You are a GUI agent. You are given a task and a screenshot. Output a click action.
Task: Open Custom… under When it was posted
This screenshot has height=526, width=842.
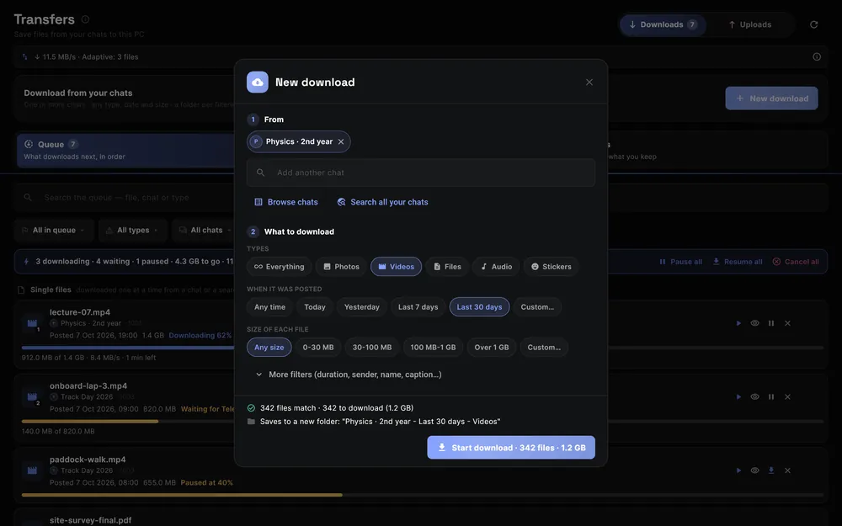coord(537,307)
